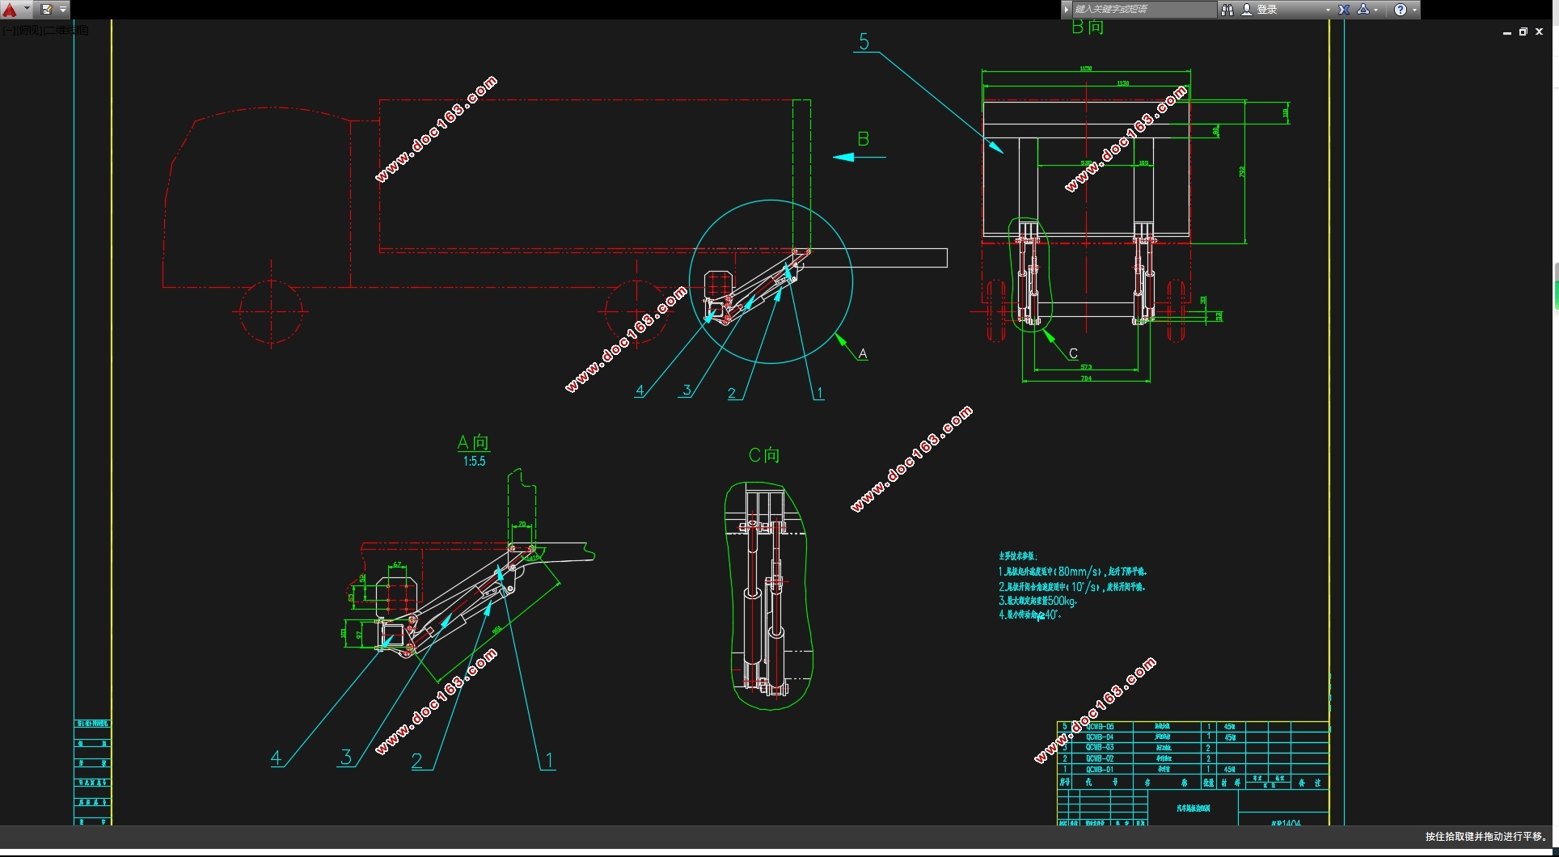The width and height of the screenshot is (1559, 857).
Task: Select 'QCWB-01' in the parts table
Action: tap(1100, 770)
